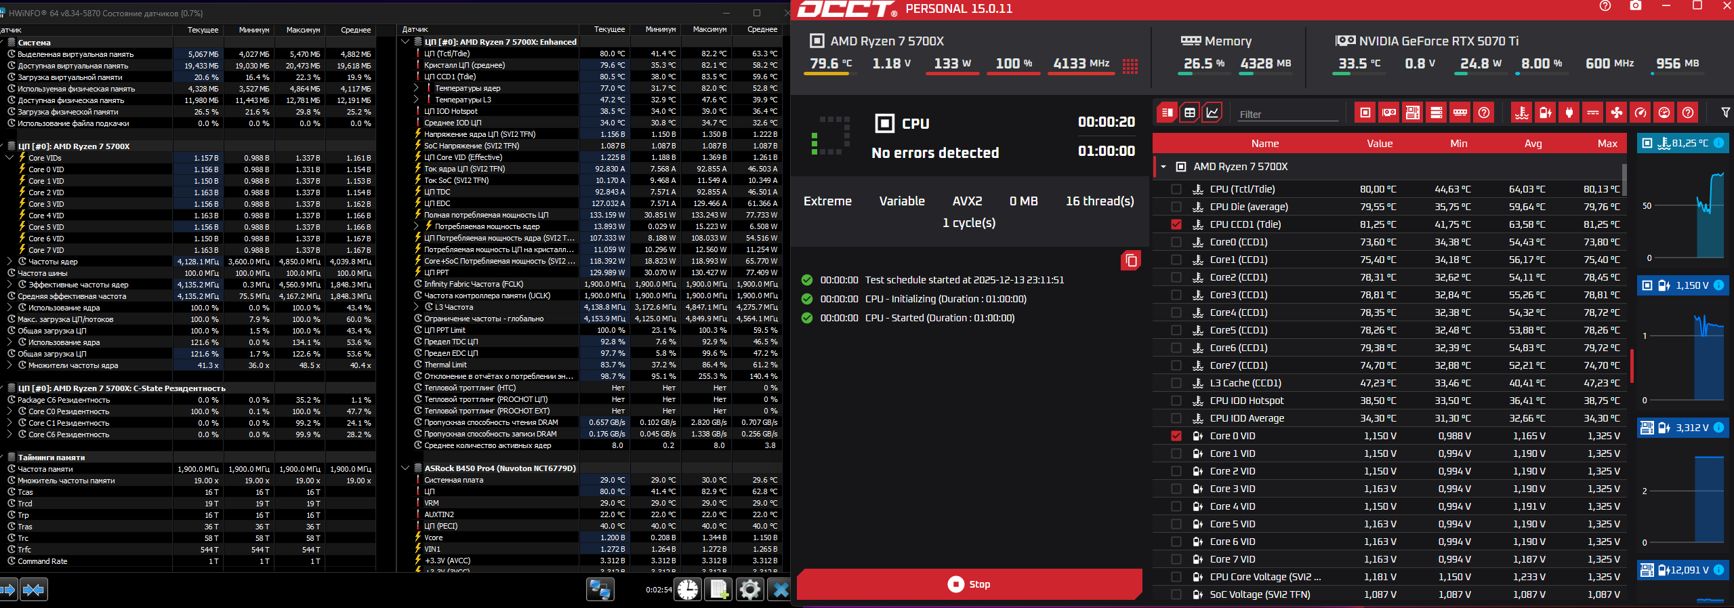Check Core 7 VID checkbox in OCCT
1734x608 pixels.
tap(1176, 559)
